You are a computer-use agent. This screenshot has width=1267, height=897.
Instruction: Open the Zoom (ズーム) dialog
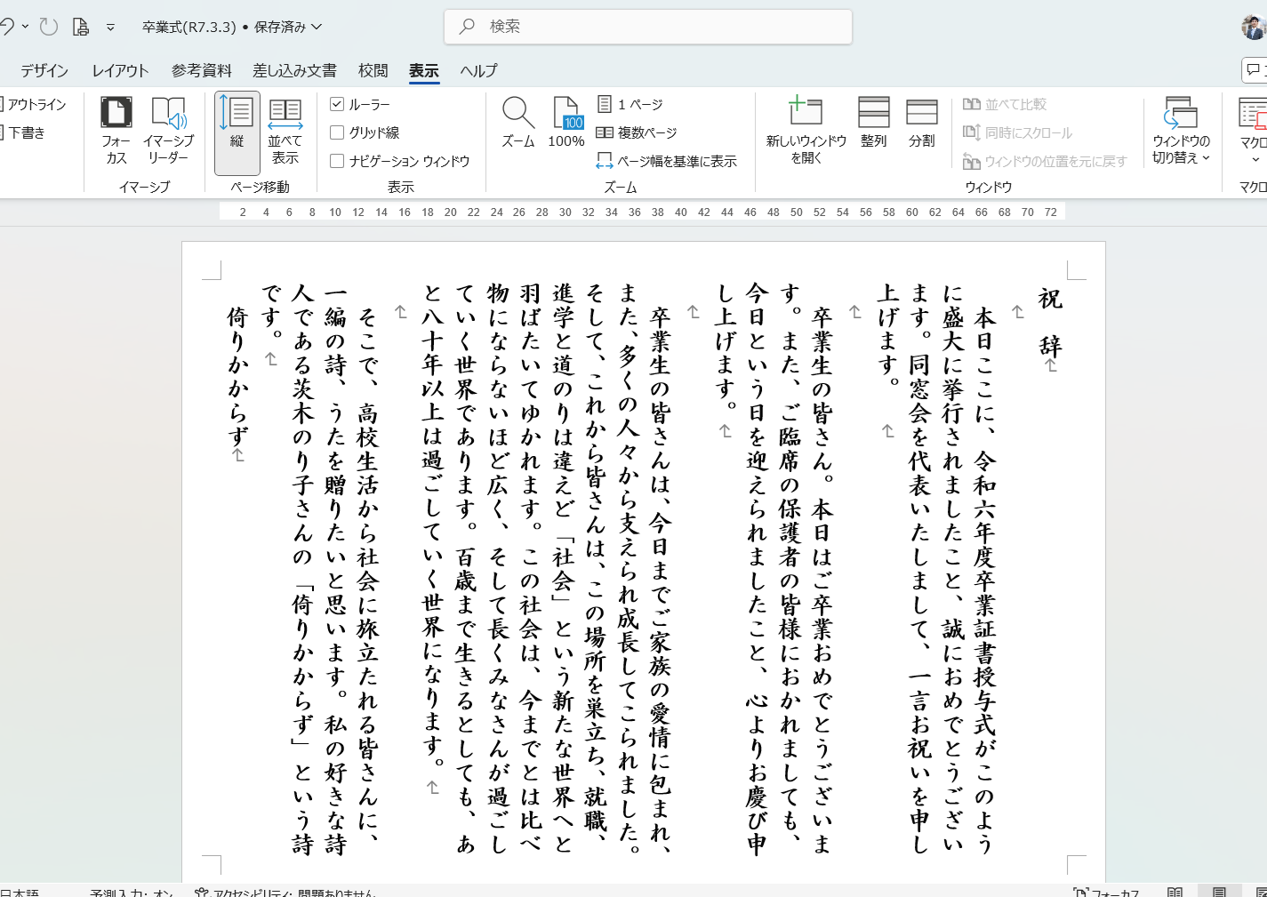pyautogui.click(x=518, y=123)
